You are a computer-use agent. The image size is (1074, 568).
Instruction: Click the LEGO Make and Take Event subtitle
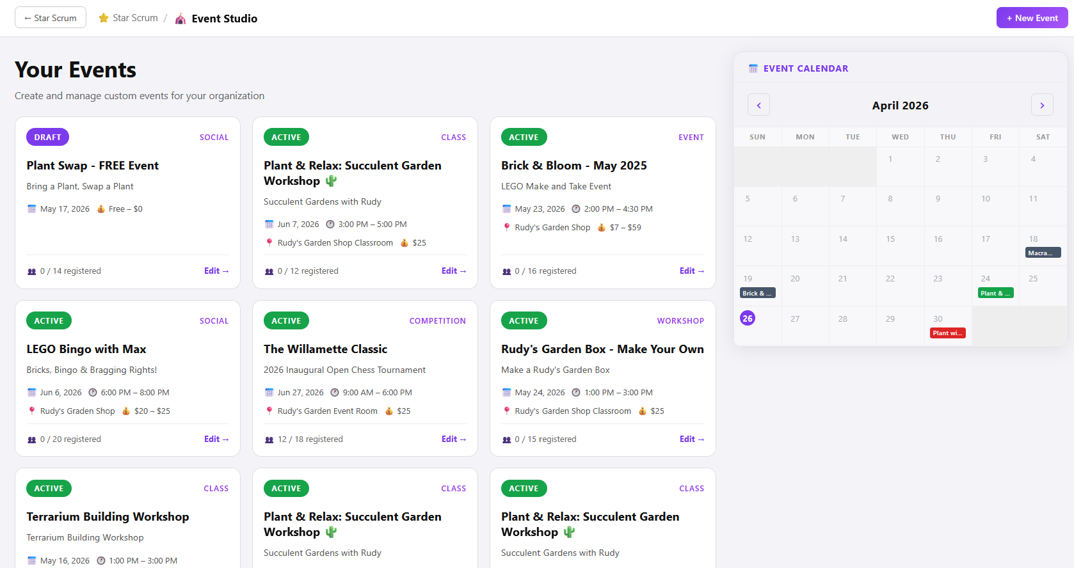click(x=556, y=186)
